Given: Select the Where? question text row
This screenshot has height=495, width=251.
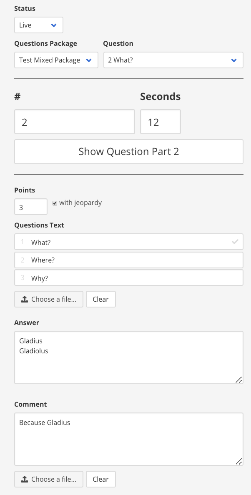Looking at the screenshot, I should click(129, 260).
